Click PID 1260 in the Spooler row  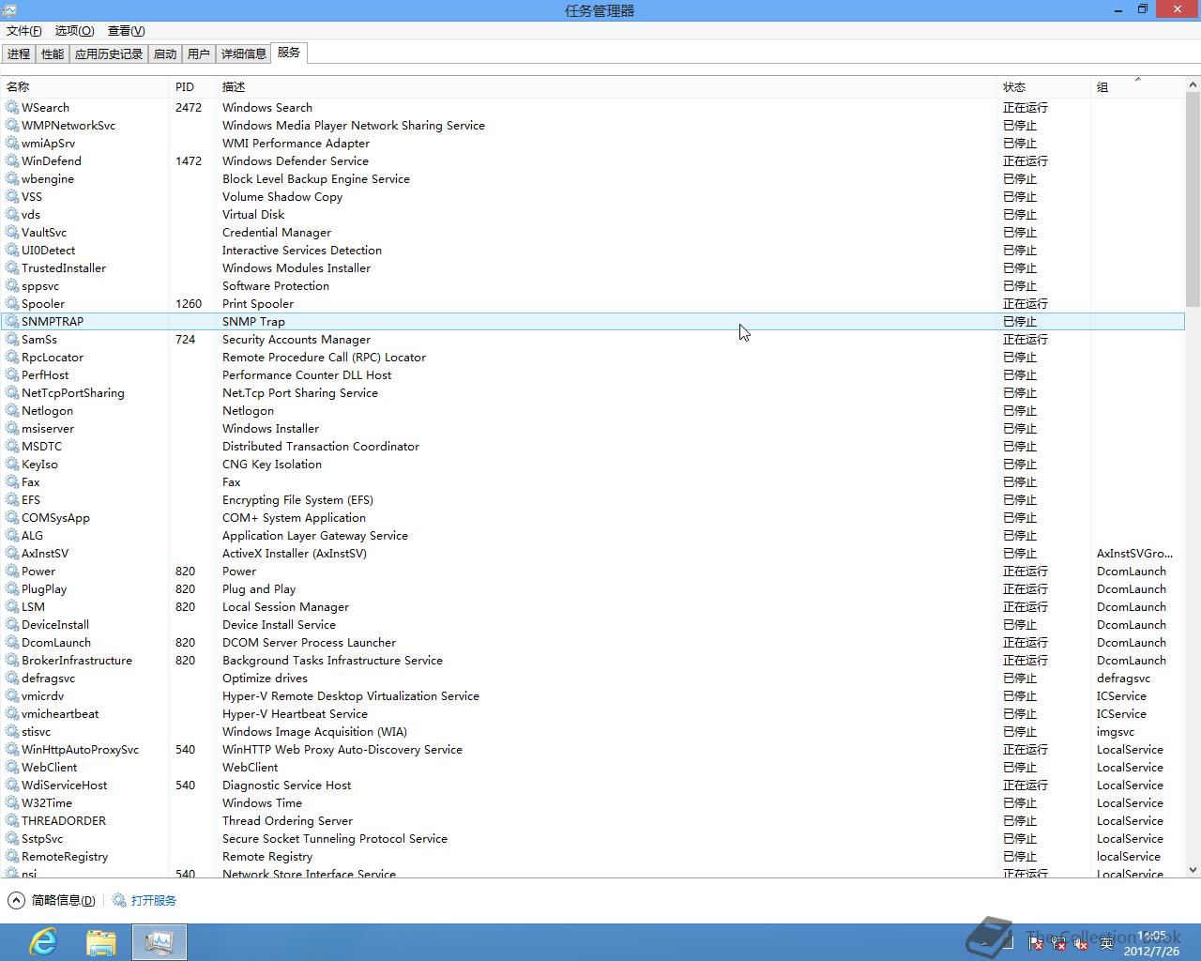tap(189, 303)
